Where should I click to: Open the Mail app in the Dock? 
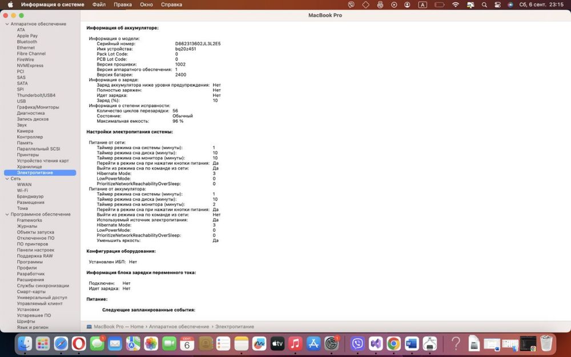[115, 343]
